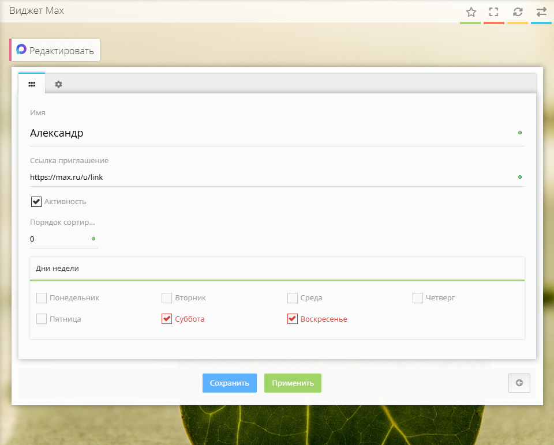Enable the Понедельник checkbox
Image resolution: width=554 pixels, height=445 pixels.
click(x=42, y=298)
